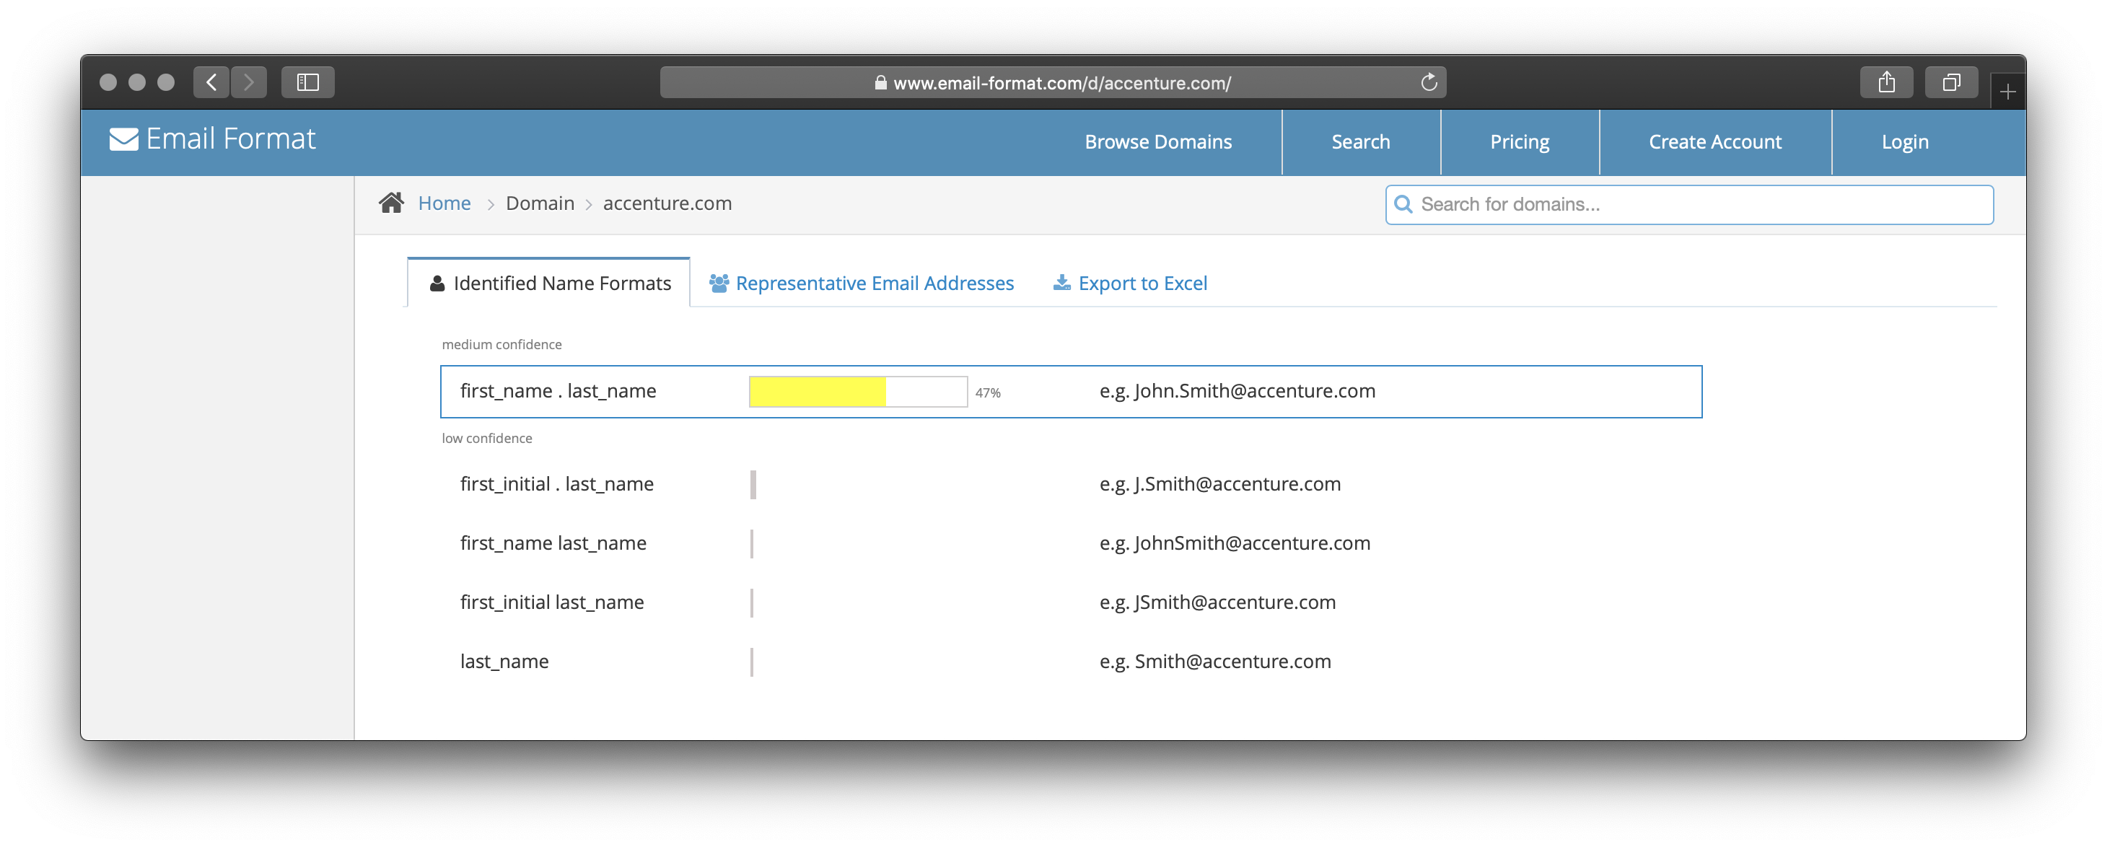Click the first_name last_name confidence bar
The width and height of the screenshot is (2107, 847).
pyautogui.click(x=752, y=544)
